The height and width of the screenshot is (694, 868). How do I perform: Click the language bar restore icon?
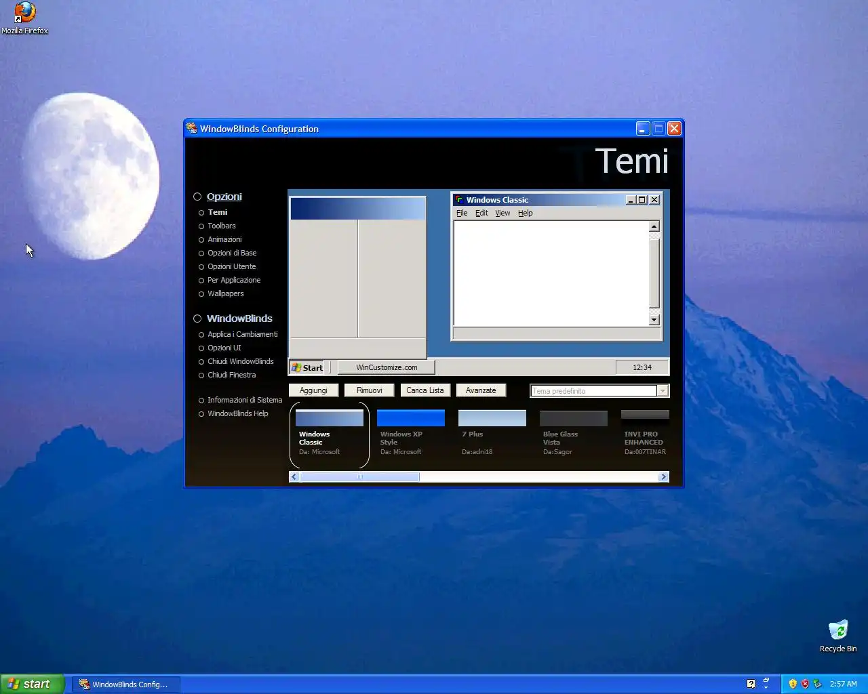766,680
